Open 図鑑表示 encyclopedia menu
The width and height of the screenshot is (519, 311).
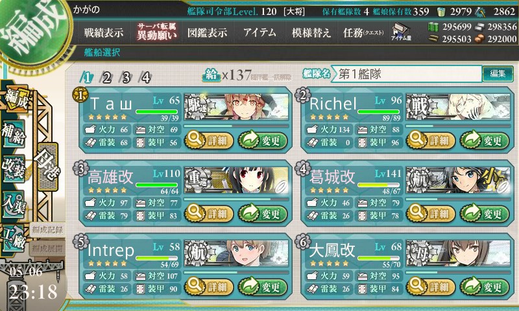207,32
